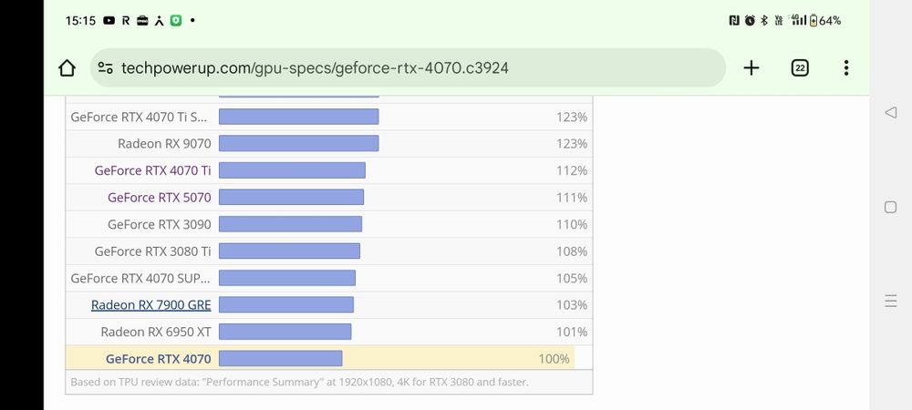Select the GeForce RTX 3090 entry

coord(160,224)
